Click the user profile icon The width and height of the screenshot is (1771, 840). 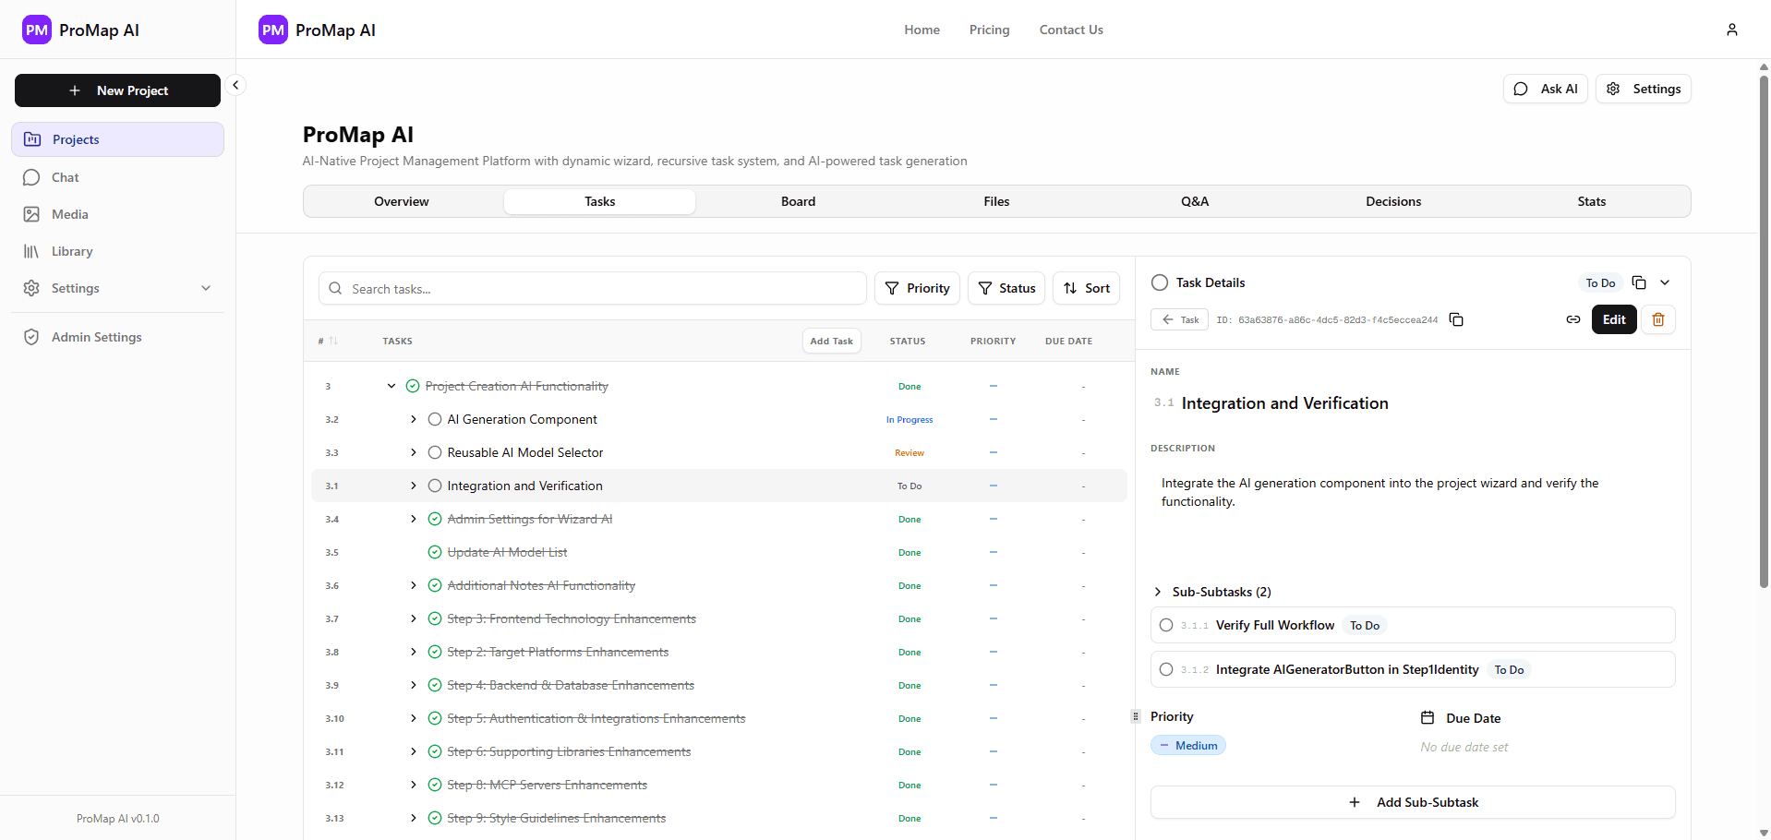pos(1731,30)
